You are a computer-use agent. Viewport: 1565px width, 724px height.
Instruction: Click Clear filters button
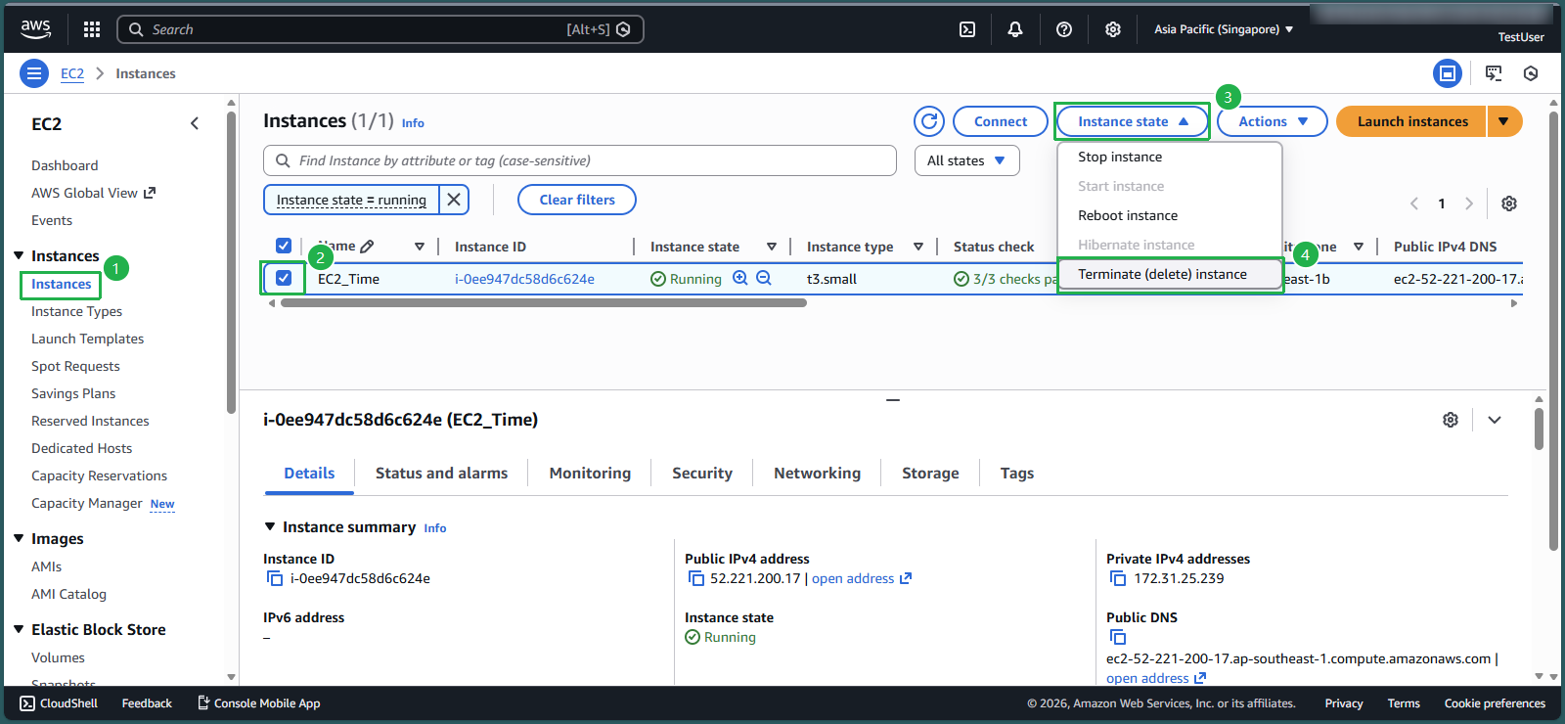click(x=577, y=200)
